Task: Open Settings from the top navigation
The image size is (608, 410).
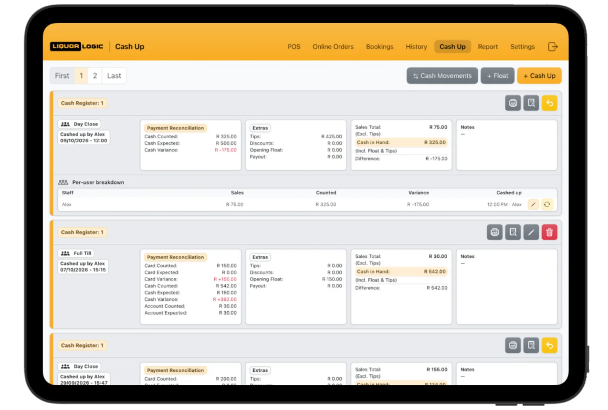Action: pyautogui.click(x=522, y=47)
